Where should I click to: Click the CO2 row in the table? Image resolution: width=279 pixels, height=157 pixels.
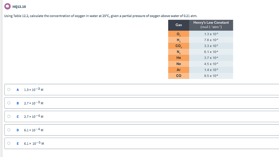[x=178, y=46]
